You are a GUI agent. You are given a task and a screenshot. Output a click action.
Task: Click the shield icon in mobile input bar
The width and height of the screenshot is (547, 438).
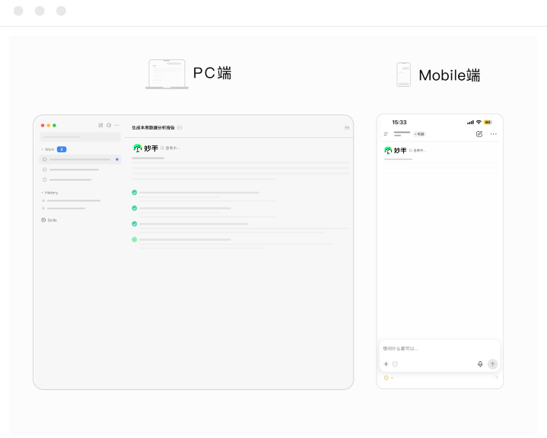396,364
